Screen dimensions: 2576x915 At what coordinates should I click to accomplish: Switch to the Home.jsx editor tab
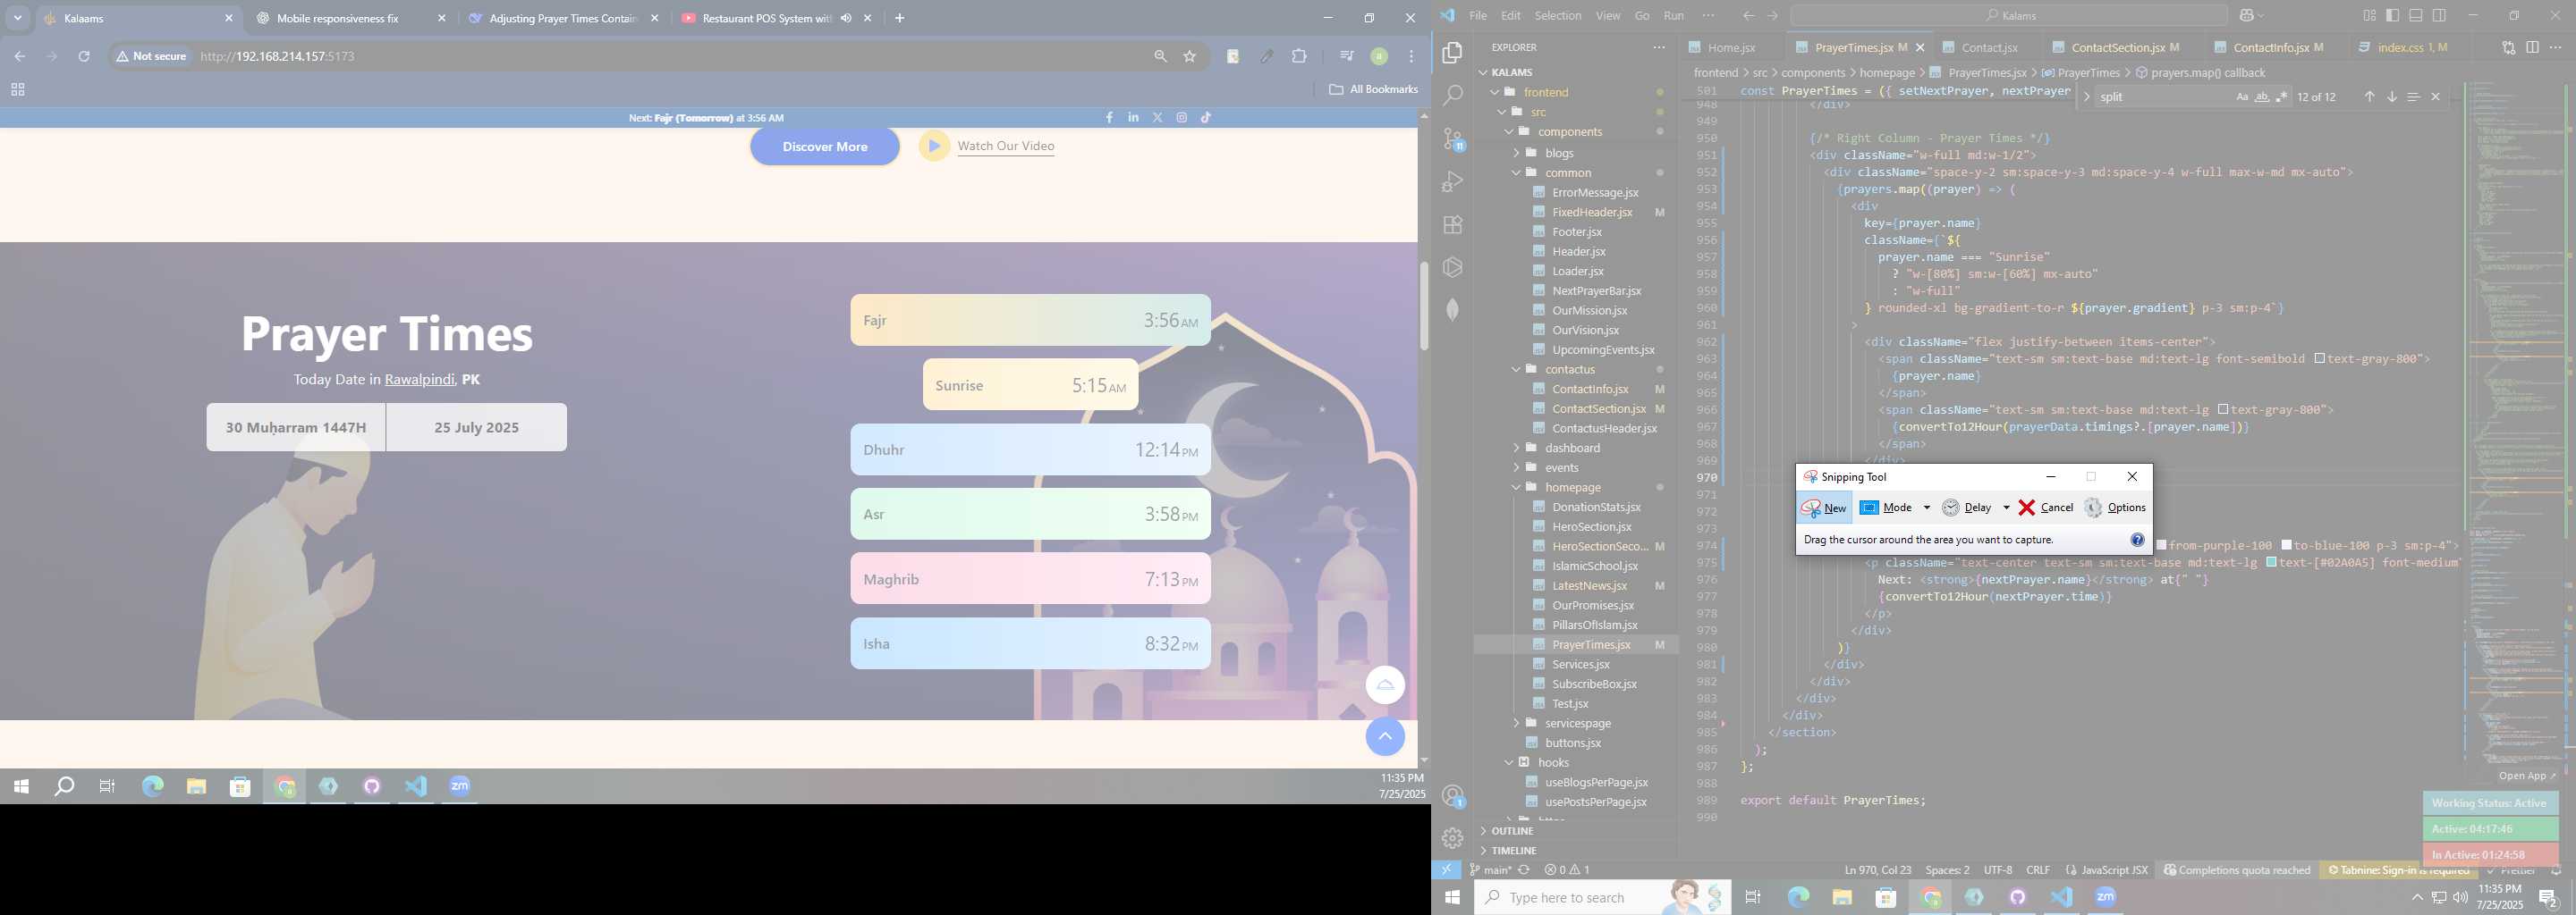[x=1731, y=47]
